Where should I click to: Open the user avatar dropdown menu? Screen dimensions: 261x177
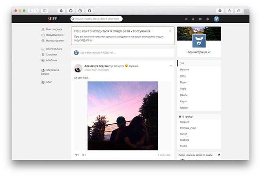coord(217,19)
